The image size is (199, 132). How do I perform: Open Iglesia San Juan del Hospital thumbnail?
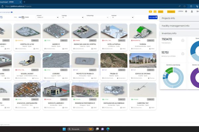point(85,31)
